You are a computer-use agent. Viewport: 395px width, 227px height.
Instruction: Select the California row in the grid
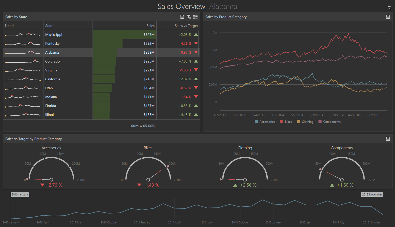(53, 79)
